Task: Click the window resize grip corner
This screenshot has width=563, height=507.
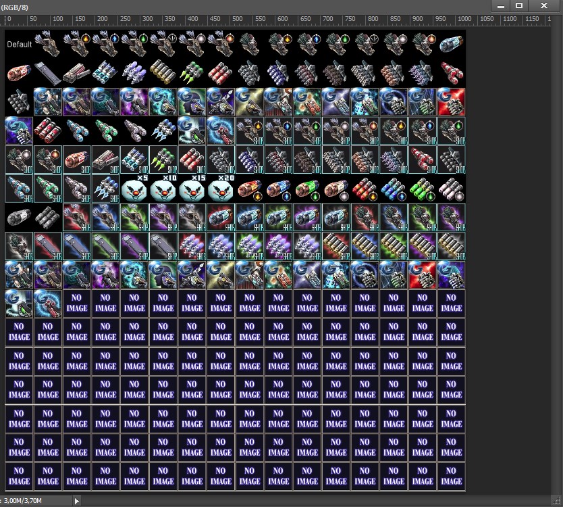Action: (x=556, y=500)
